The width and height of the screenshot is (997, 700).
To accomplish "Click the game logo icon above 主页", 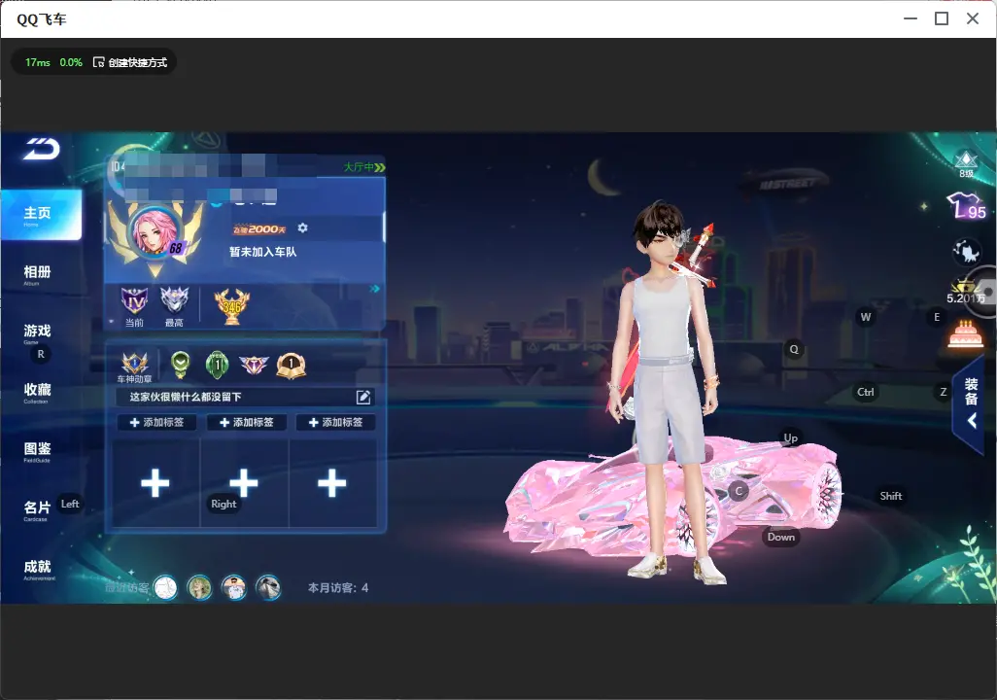I will (42, 149).
